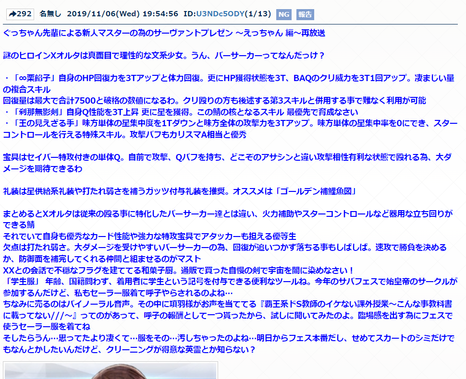The image size is (466, 379).
Task: Open poster ID link U3NDc5ODY
Action: 220,14
